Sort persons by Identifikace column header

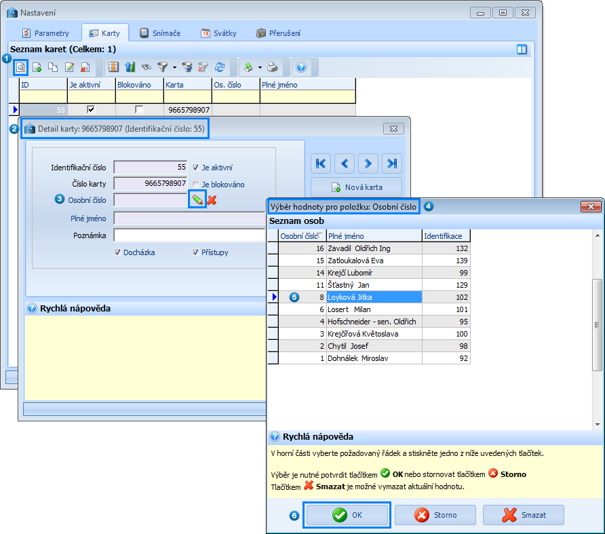click(x=446, y=236)
